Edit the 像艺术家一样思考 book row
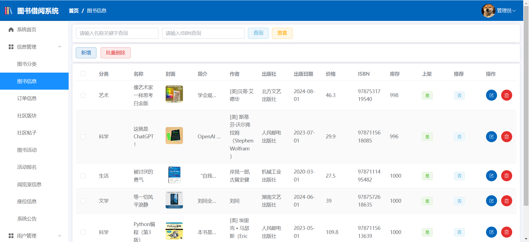The image size is (529, 242). tap(491, 95)
